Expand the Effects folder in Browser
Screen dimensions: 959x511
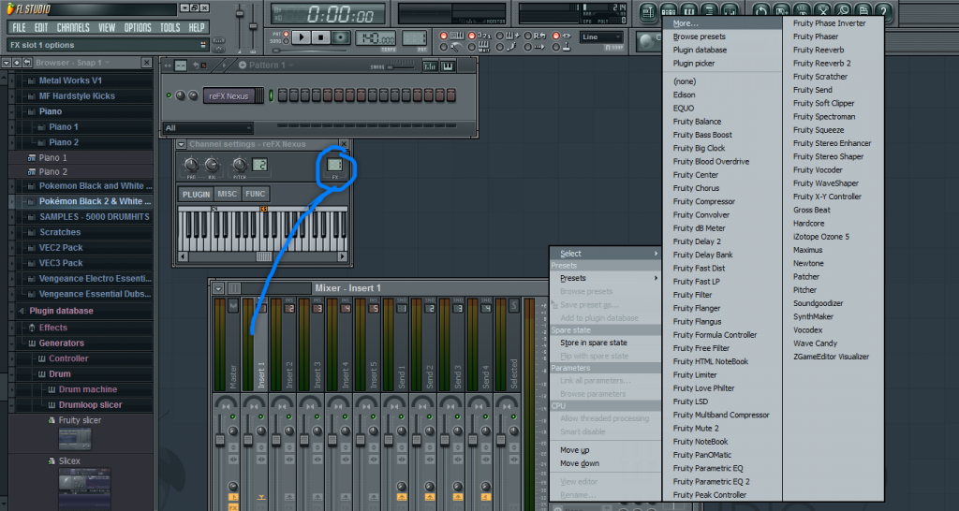point(52,328)
